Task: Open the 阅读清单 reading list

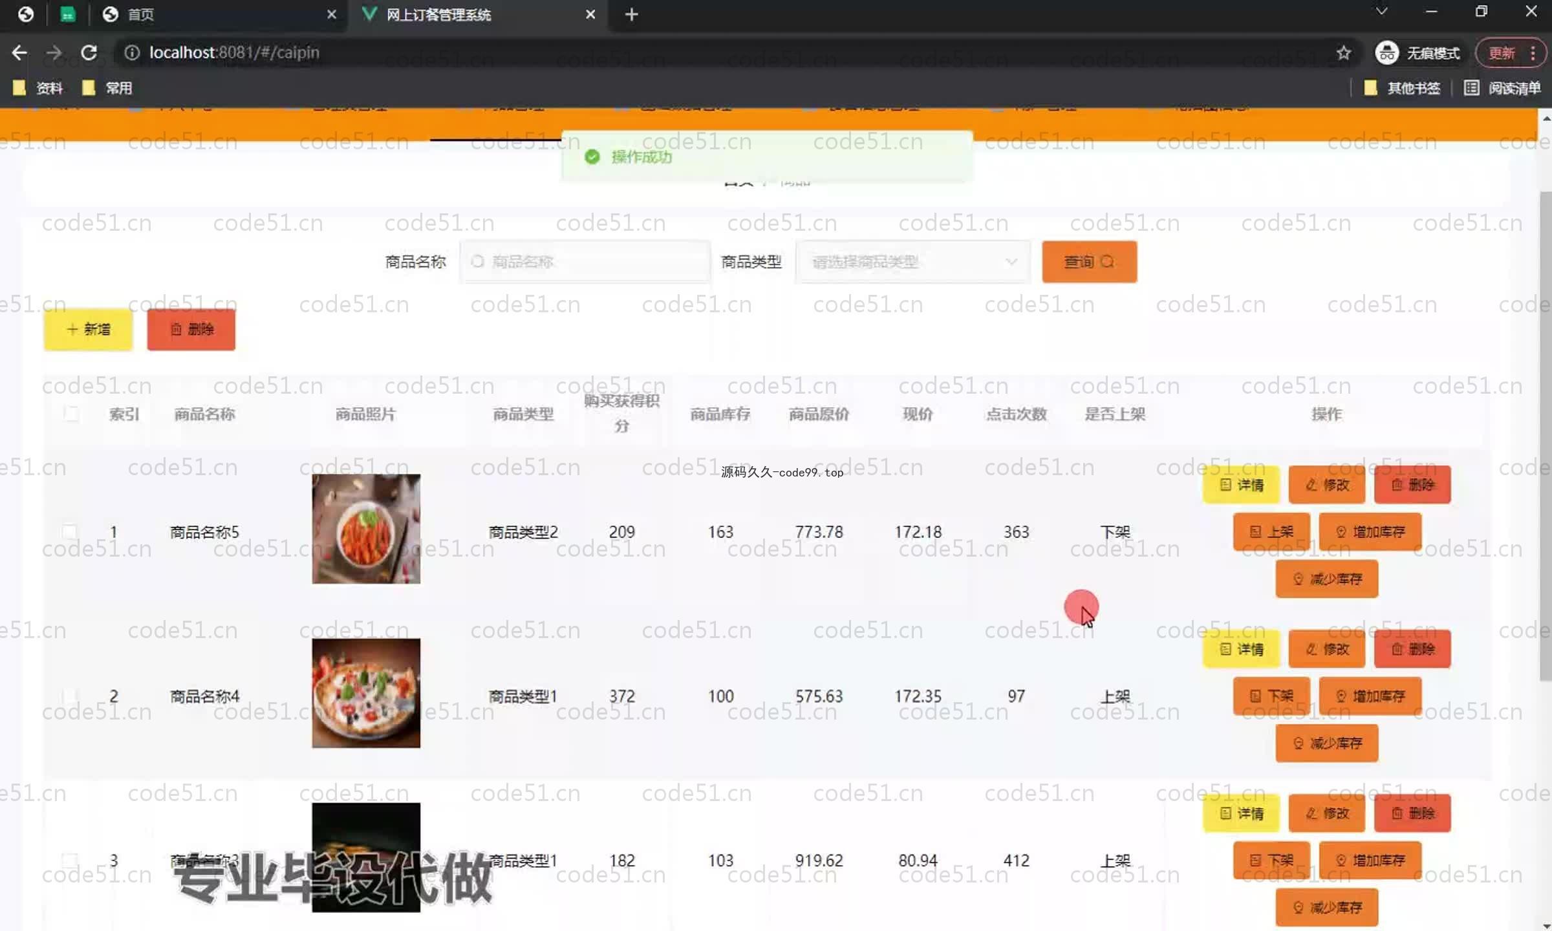Action: tap(1502, 88)
